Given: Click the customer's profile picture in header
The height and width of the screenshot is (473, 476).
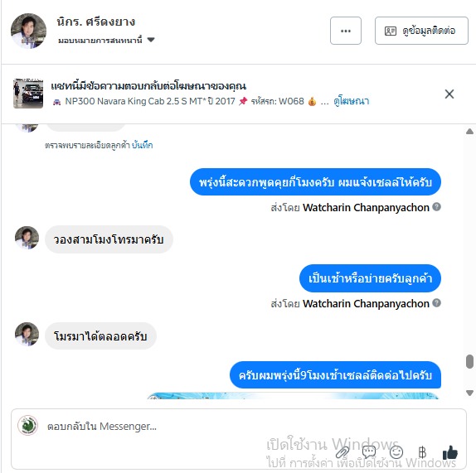Looking at the screenshot, I should [x=28, y=31].
